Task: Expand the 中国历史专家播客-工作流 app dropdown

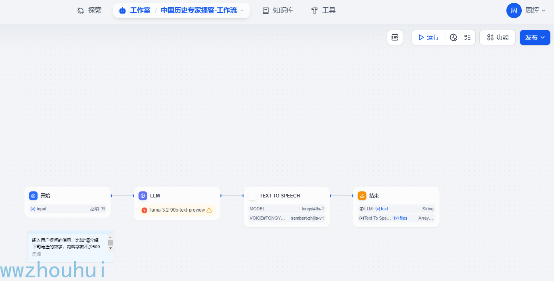Action: tap(202, 10)
